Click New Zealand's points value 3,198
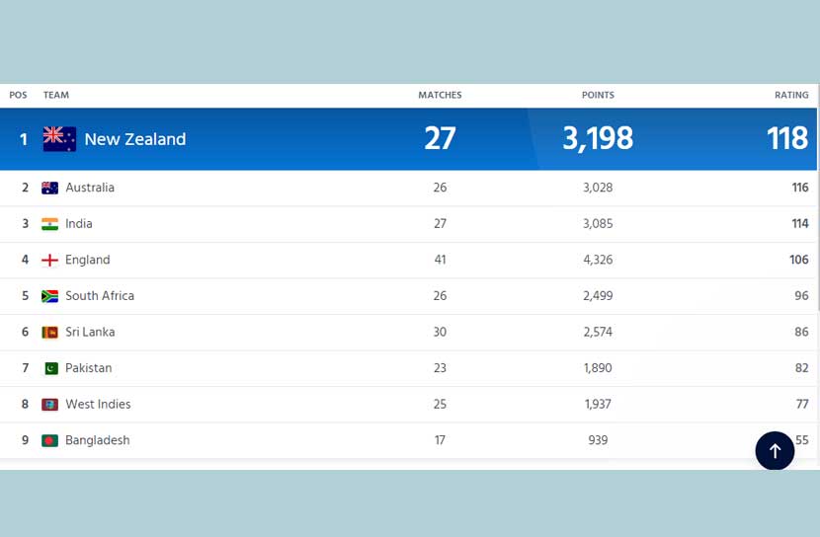 [598, 139]
